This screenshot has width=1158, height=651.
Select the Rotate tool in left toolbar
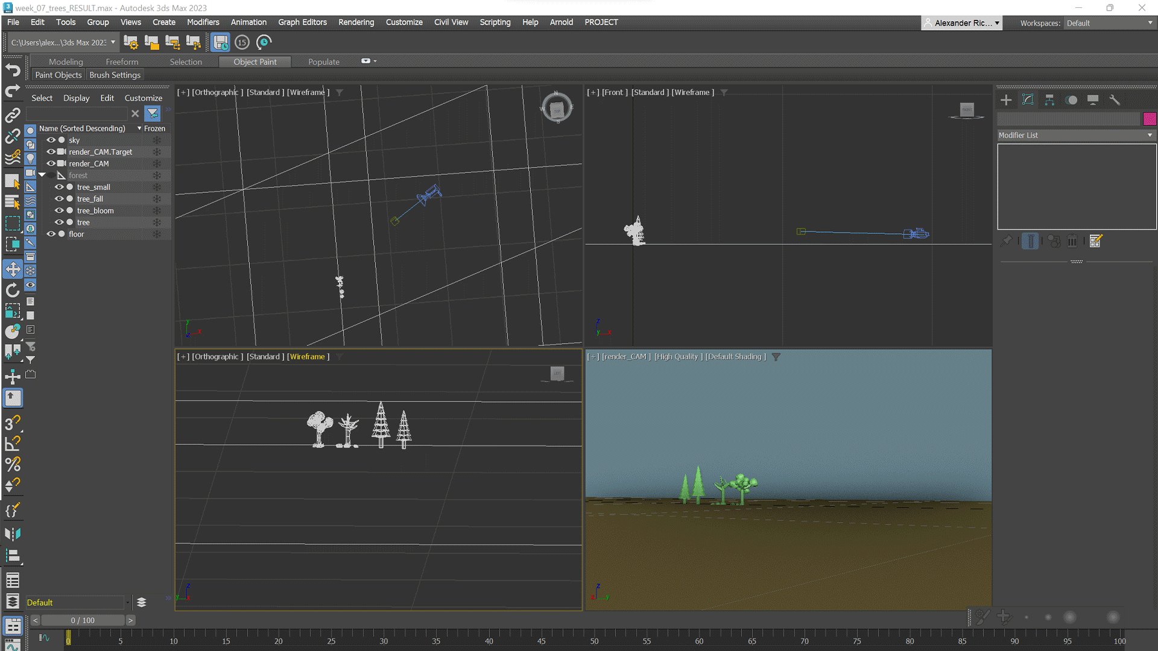tap(13, 291)
